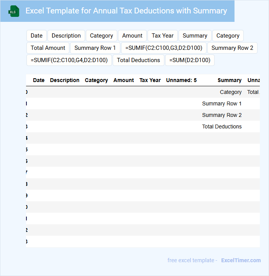This screenshot has width=269, height=276.
Task: Select the Summary Row 1 table cell
Action: click(221, 103)
